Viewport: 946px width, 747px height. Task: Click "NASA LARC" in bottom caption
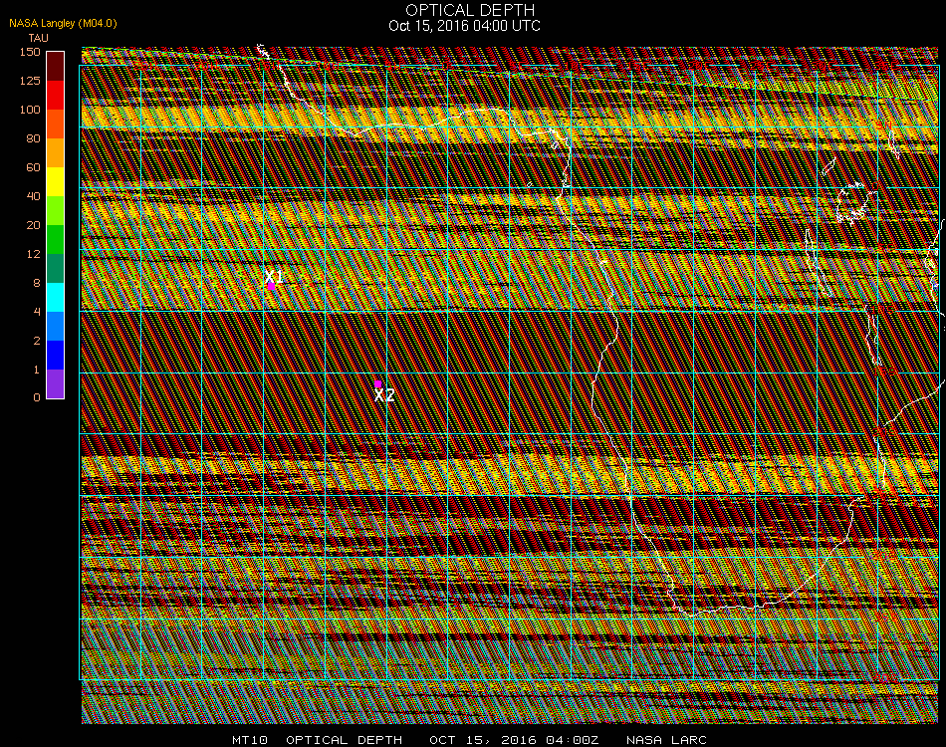666,740
